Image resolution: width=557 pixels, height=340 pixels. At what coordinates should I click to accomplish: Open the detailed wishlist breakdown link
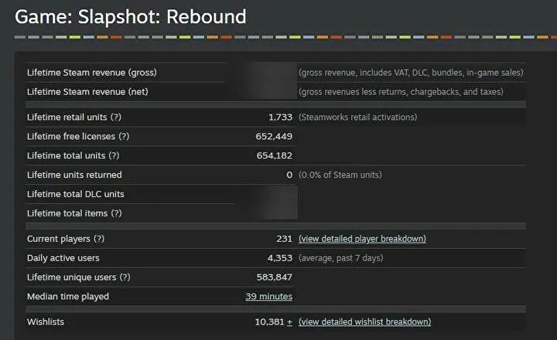point(364,322)
